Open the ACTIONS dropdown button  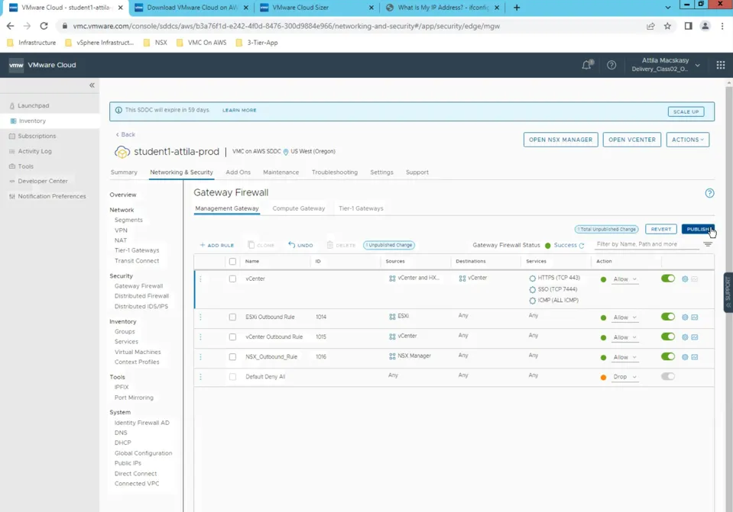click(x=687, y=140)
